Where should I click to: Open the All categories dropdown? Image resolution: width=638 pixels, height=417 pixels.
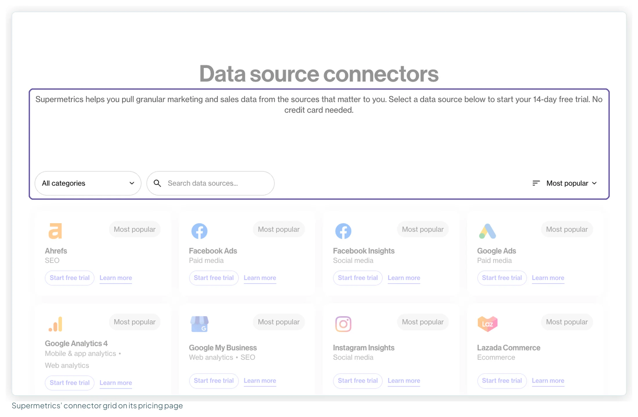click(x=88, y=183)
